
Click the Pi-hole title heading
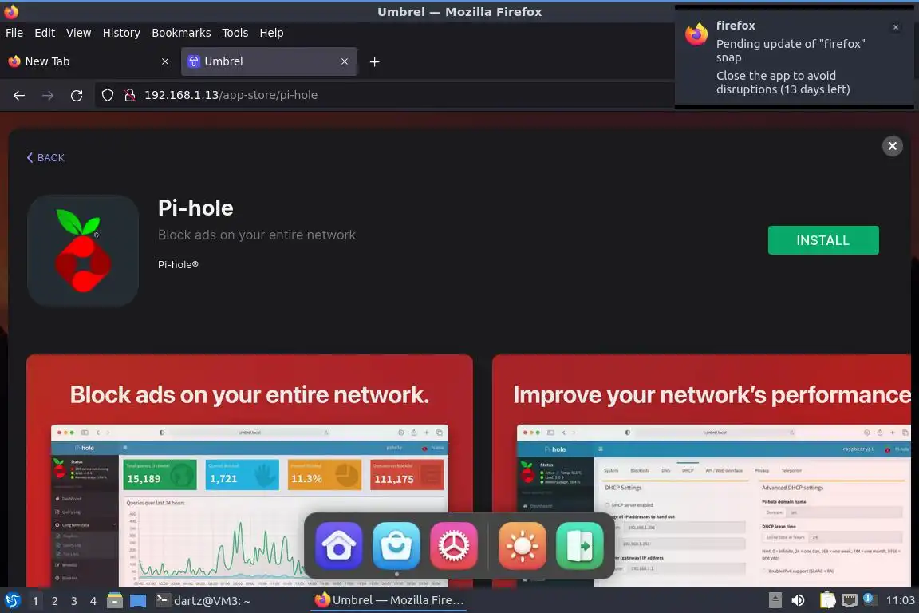click(195, 208)
